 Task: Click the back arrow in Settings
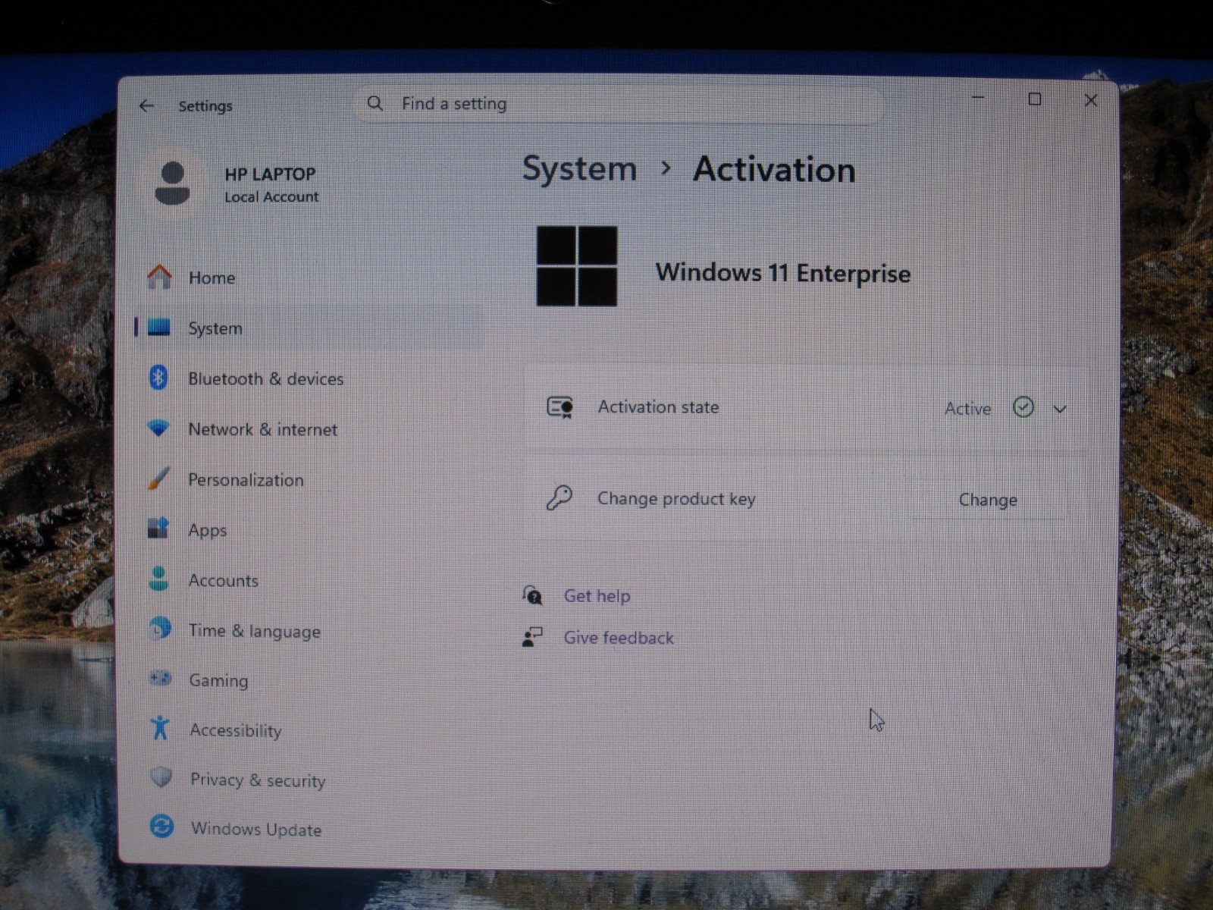146,106
